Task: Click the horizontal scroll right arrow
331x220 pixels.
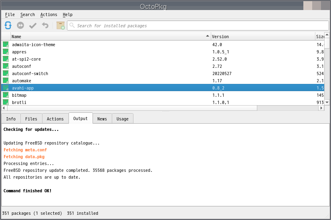Action: pos(321,108)
